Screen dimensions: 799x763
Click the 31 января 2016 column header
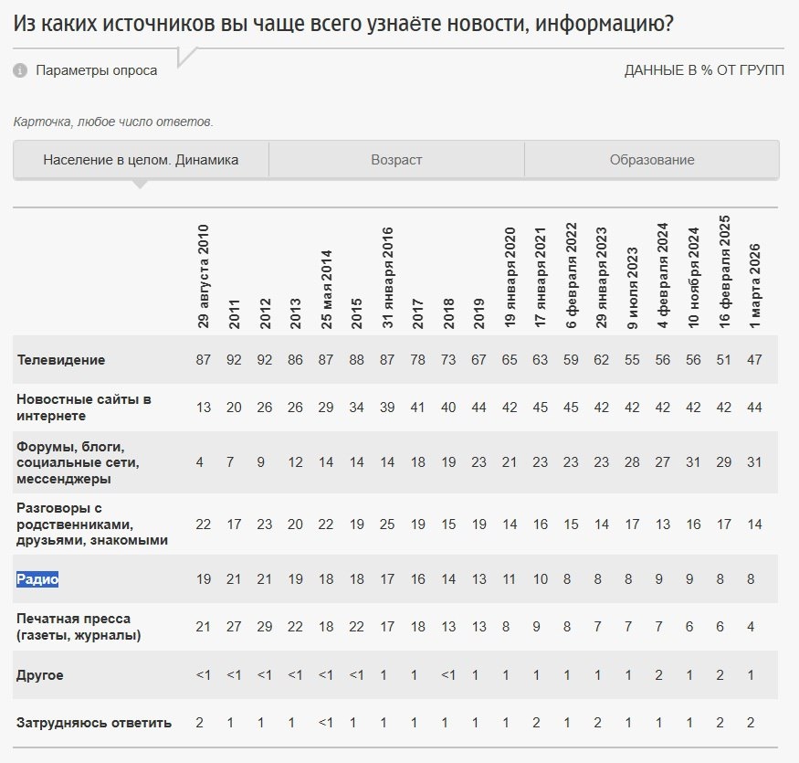(387, 278)
